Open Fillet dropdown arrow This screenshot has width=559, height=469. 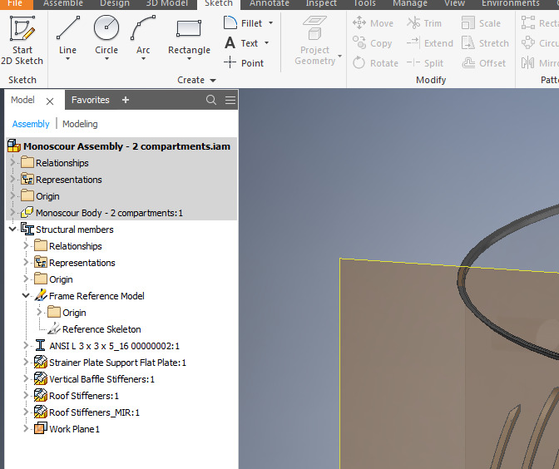pos(271,23)
